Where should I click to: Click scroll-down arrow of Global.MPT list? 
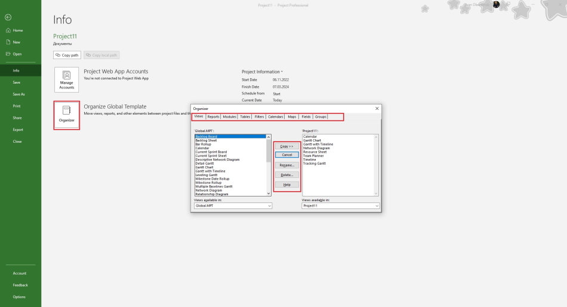(x=269, y=194)
